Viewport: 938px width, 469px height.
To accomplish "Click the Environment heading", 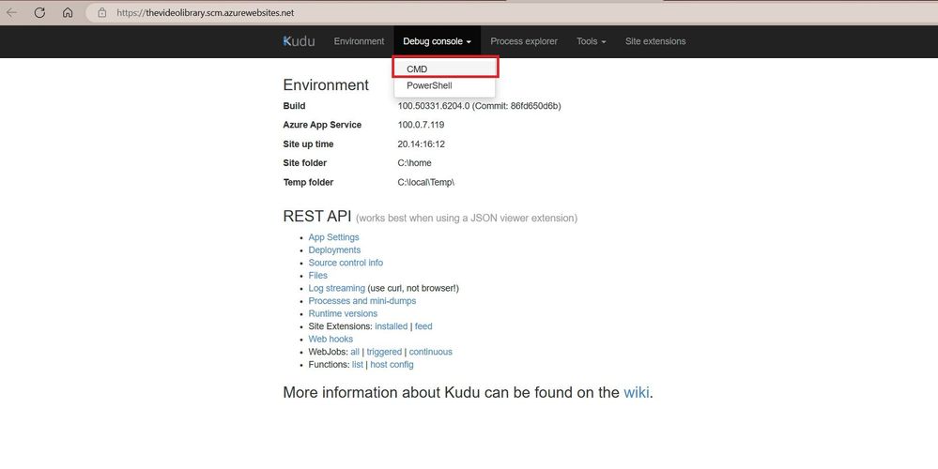I will pos(326,84).
